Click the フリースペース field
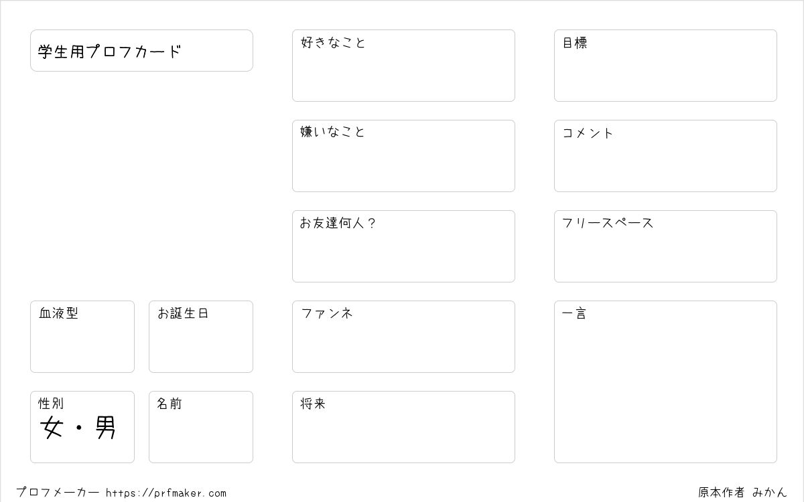Screen dimensions: 804x502 point(665,246)
